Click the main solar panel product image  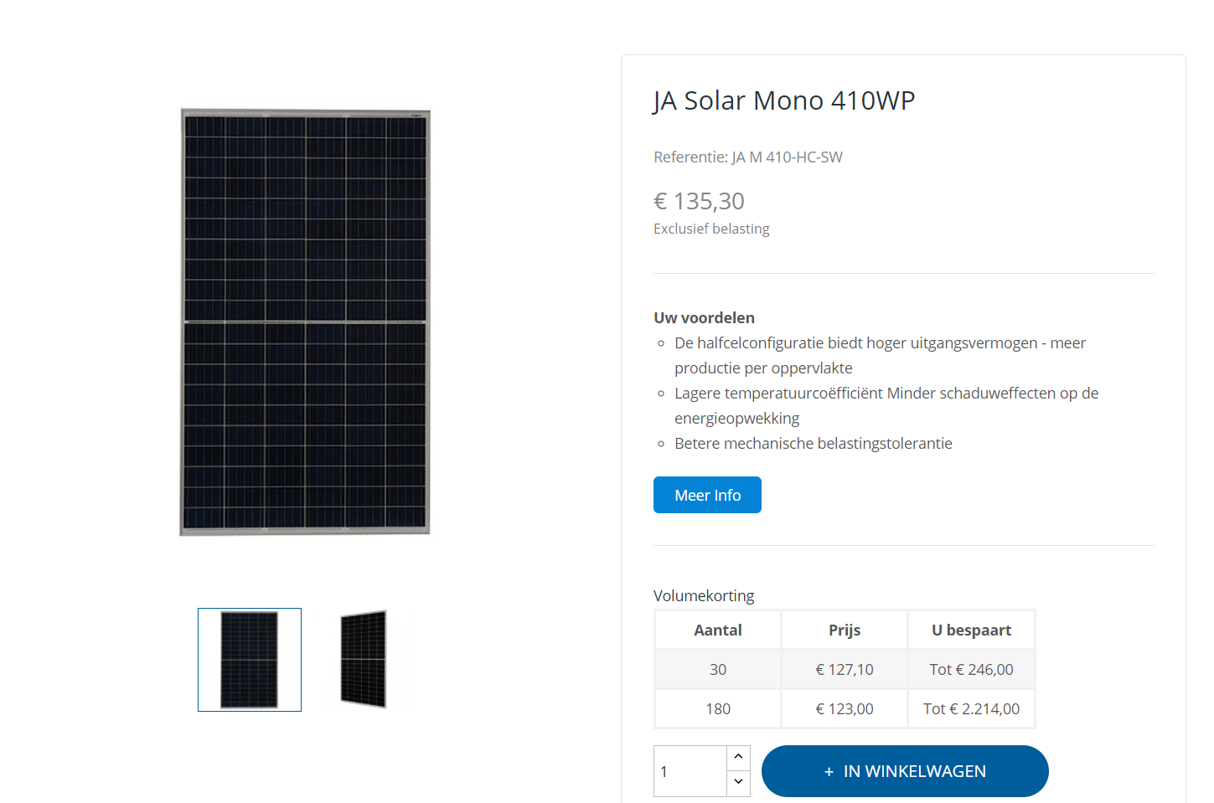[x=305, y=322]
